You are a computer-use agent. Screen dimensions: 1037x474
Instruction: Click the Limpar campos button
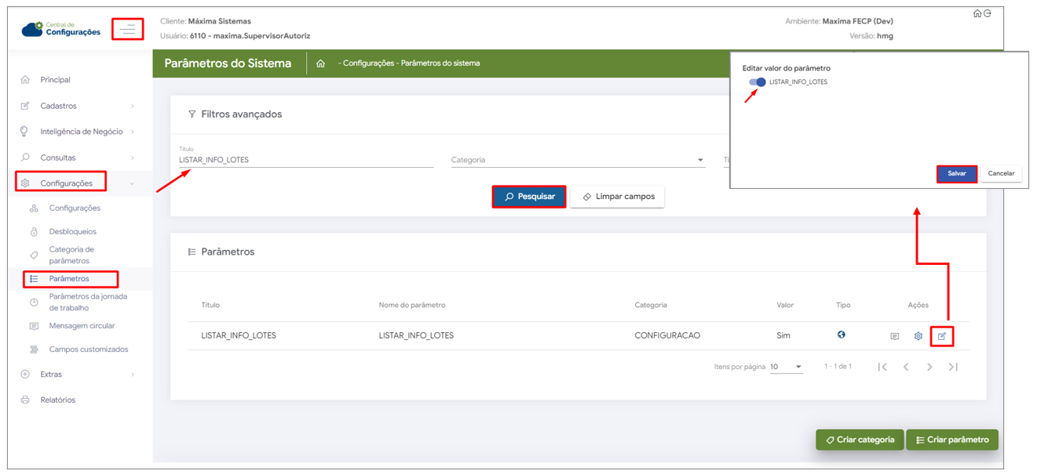click(618, 197)
